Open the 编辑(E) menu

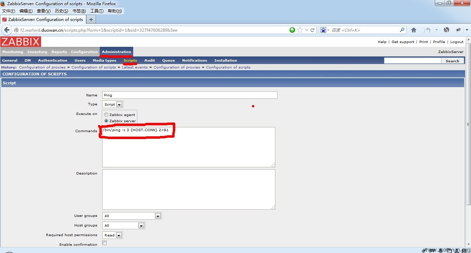(x=26, y=11)
